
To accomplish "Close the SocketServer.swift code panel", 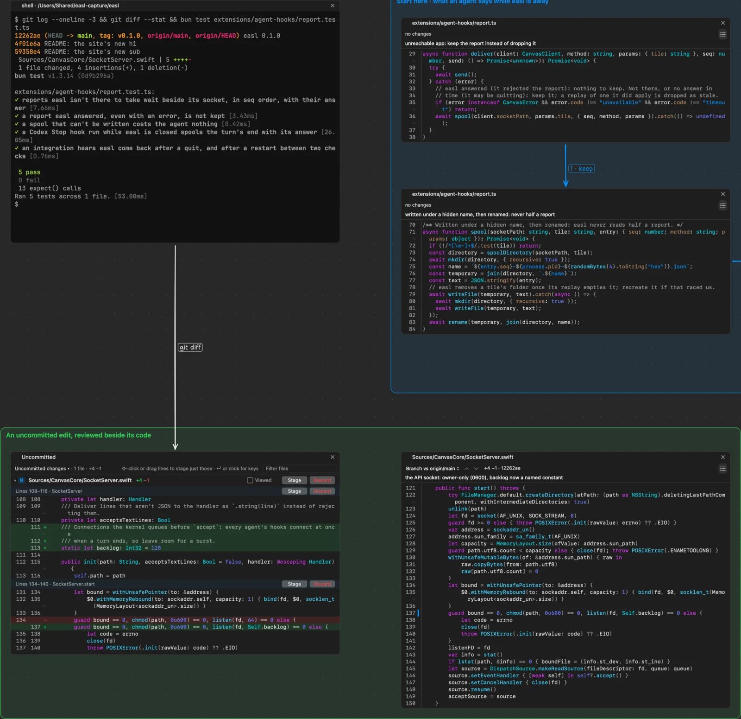I will point(723,457).
